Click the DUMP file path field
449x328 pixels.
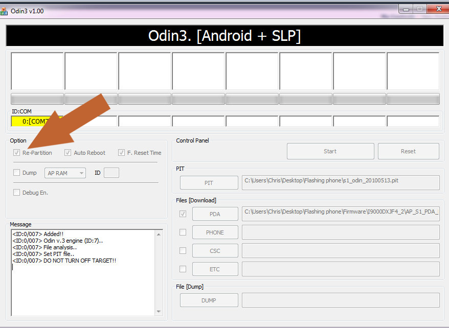point(341,300)
